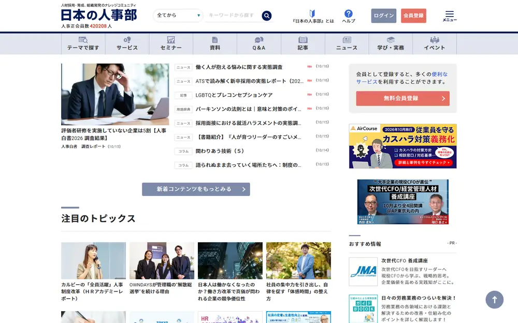Open OWNDAYSが管理職の"解散総選挙" title

point(161,288)
